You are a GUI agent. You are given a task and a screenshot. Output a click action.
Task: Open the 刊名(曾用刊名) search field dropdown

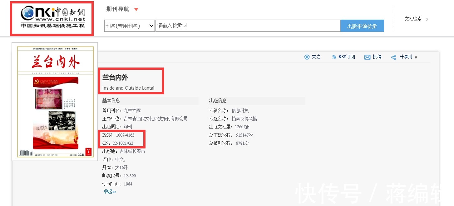point(130,26)
